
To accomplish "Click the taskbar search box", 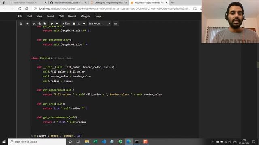I will [x=37, y=141].
